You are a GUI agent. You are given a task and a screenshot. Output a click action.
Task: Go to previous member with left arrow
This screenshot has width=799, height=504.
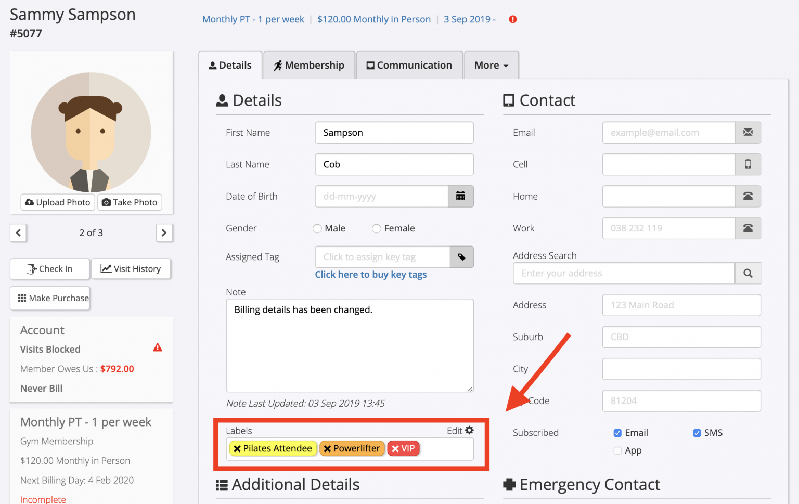(18, 233)
